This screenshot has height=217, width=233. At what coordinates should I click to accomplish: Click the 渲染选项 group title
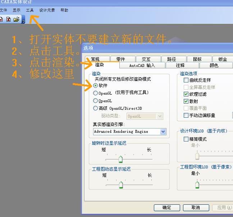(188, 73)
